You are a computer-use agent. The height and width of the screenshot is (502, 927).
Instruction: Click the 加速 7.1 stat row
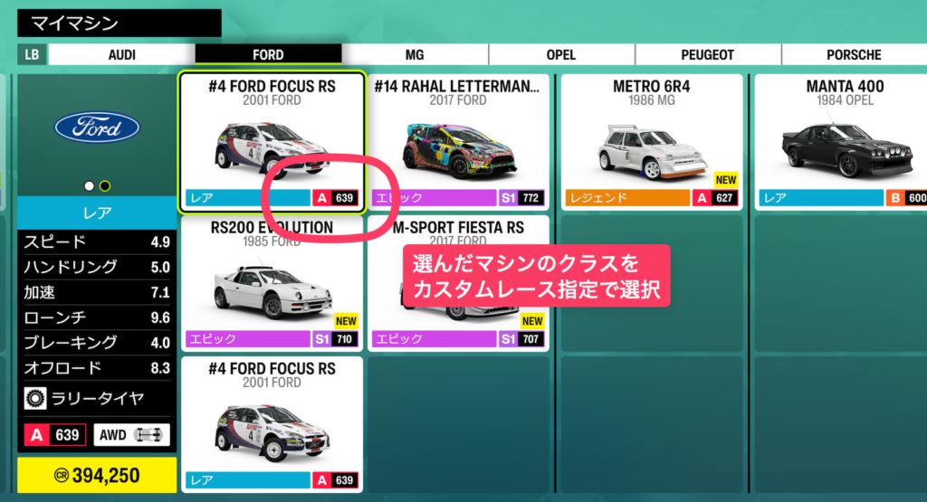[x=97, y=292]
